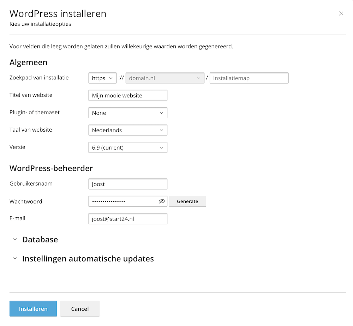Close the WordPress installeren dialog
The width and height of the screenshot is (353, 326).
[341, 14]
